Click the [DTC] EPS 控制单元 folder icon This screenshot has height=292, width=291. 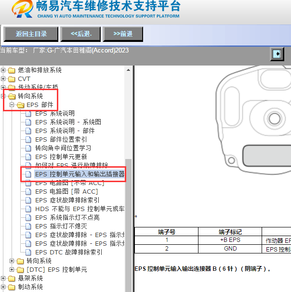20,270
